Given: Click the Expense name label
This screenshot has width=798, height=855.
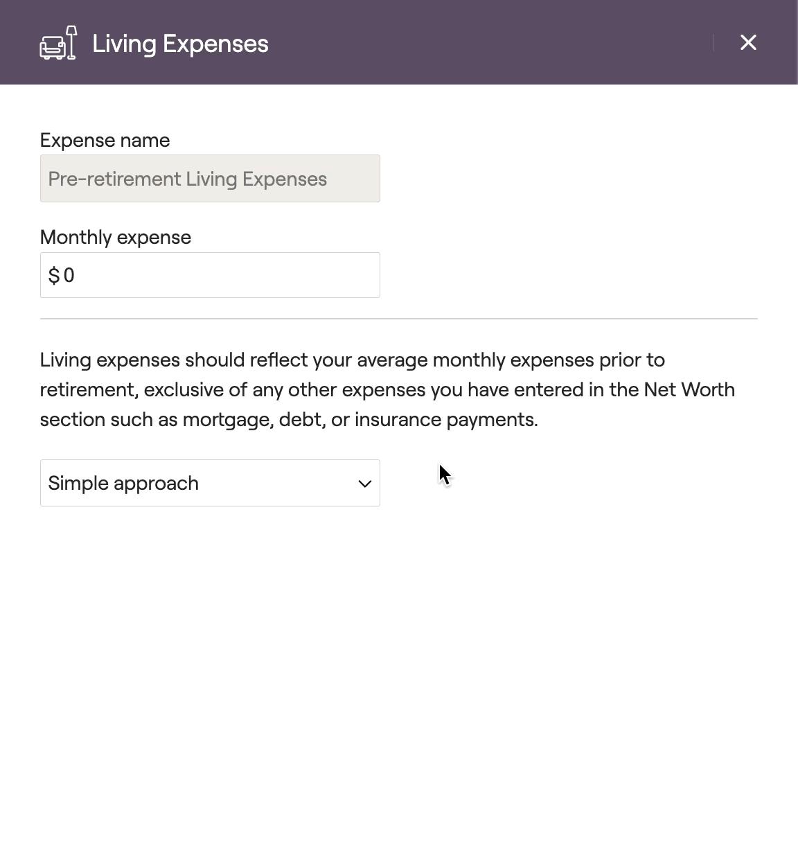Looking at the screenshot, I should coord(105,140).
